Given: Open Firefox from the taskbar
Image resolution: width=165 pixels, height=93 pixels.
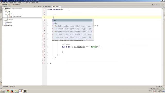Looking at the screenshot, I should 12,91.
